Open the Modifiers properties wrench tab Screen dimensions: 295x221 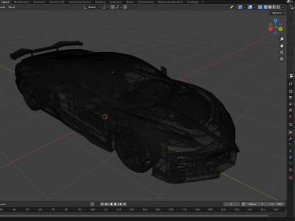point(291,139)
